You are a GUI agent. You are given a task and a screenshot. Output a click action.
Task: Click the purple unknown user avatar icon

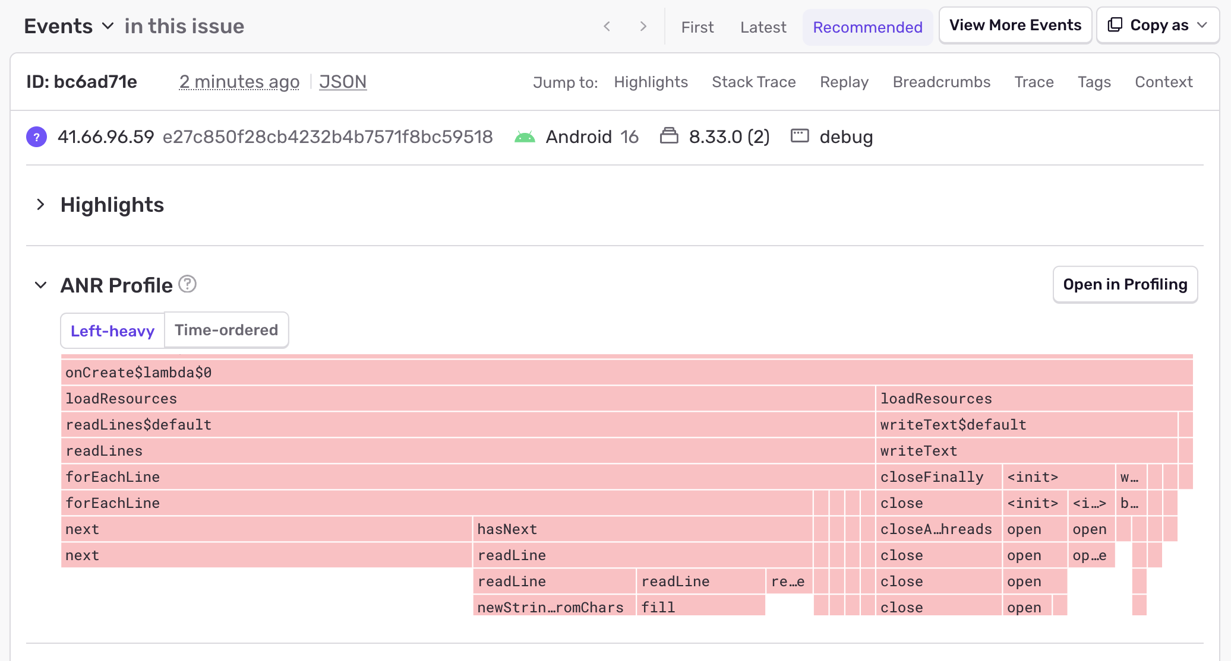pos(36,137)
